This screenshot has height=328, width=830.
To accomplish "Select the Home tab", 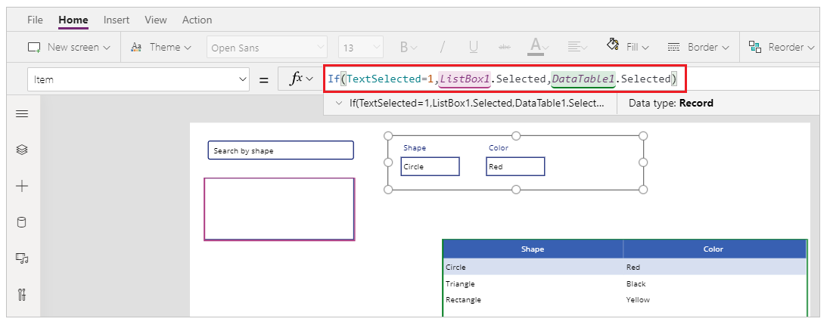I will (x=73, y=20).
